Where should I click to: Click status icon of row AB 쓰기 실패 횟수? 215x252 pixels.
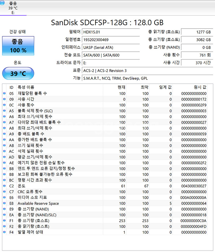(x=4, y=145)
